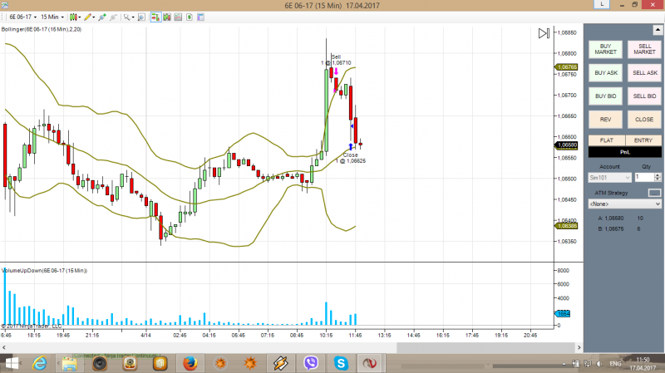The width and height of the screenshot is (665, 373).
Task: Click the horizontal scrollbar left arrow
Action: 4,347
